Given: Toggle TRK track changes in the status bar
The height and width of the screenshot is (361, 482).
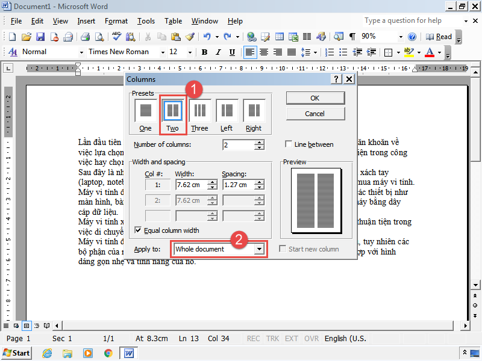Looking at the screenshot, I should (x=272, y=339).
